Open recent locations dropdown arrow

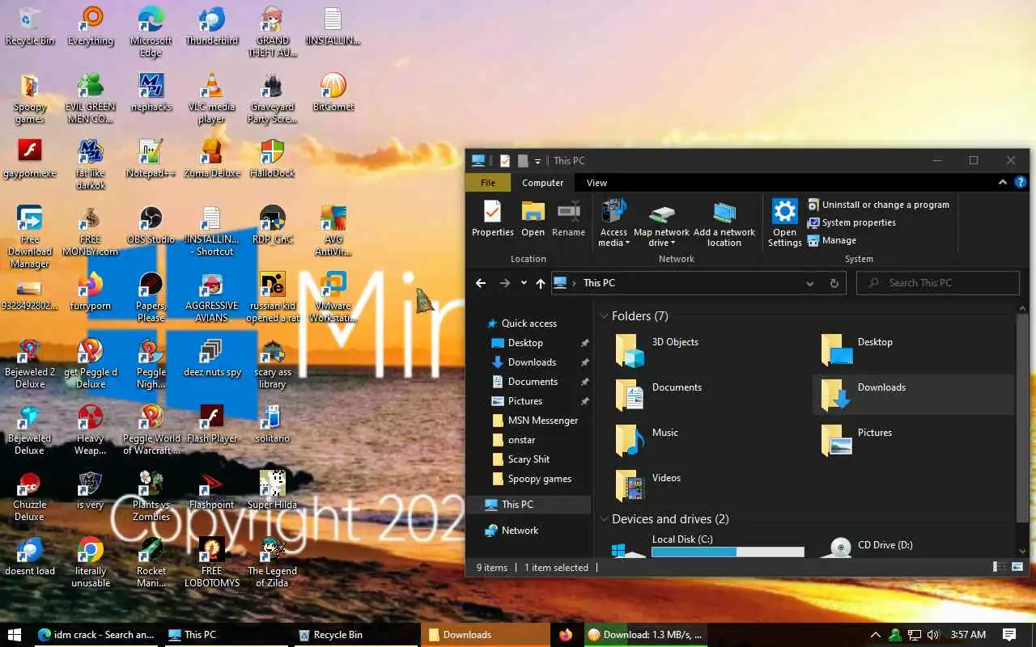click(524, 283)
